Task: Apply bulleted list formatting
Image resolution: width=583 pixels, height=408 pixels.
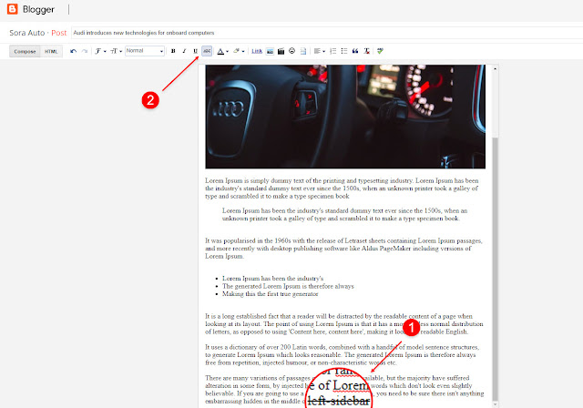Action: pyautogui.click(x=344, y=51)
